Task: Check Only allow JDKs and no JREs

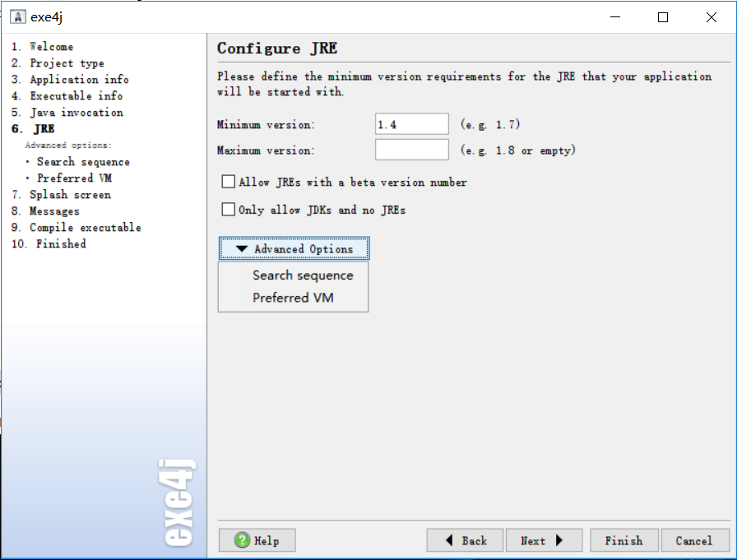Action: pyautogui.click(x=228, y=209)
